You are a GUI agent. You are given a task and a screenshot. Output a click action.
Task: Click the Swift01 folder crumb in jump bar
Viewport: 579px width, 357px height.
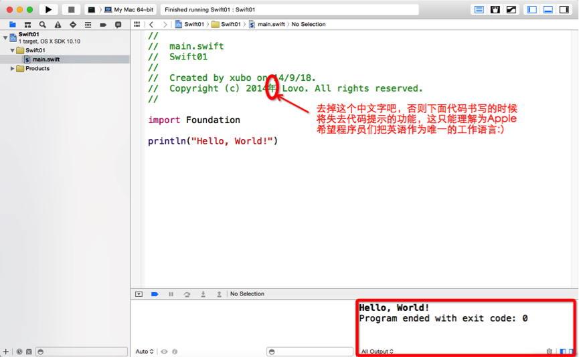pos(226,24)
